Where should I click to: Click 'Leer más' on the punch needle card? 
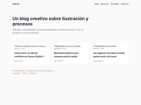coord(59,61)
